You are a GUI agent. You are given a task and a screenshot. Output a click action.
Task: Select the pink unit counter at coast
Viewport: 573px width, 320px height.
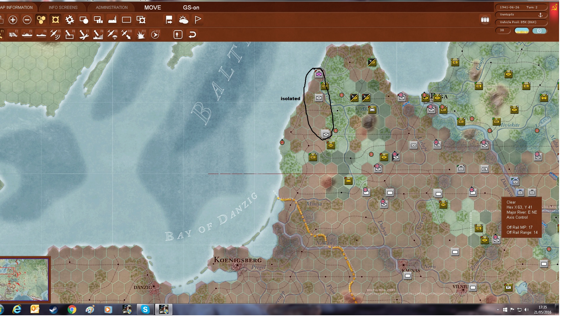pyautogui.click(x=319, y=74)
